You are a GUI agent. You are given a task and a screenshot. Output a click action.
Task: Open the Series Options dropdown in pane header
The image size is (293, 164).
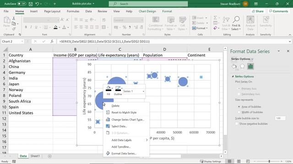tap(252, 59)
